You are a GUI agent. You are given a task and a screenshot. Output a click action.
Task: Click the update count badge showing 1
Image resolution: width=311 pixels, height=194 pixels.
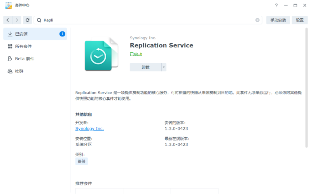point(62,34)
